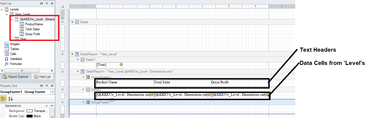375x118 pixels.
Task: Collapse the Levels tree node
Action: [x=2, y=9]
